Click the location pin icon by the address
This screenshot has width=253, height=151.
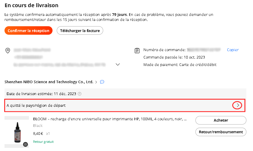click(x=8, y=51)
